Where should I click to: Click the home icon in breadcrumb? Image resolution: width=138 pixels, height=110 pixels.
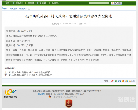pyautogui.click(x=3, y=9)
